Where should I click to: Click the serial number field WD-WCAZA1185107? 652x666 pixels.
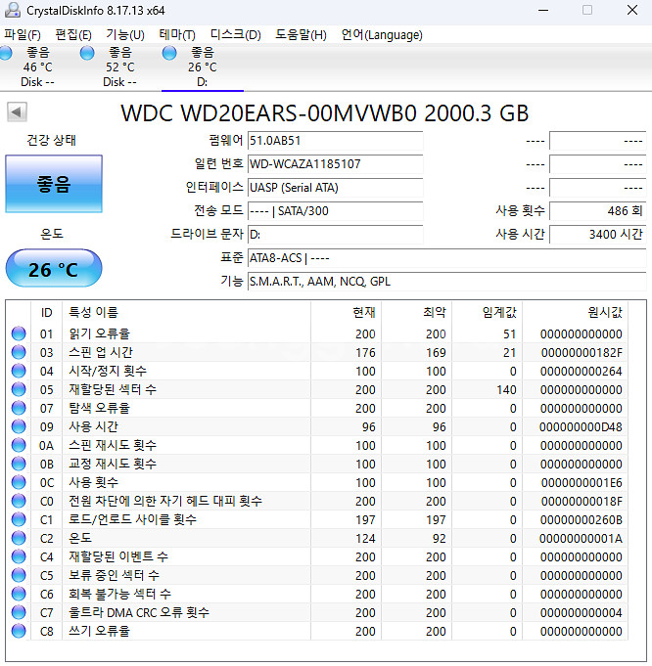335,164
